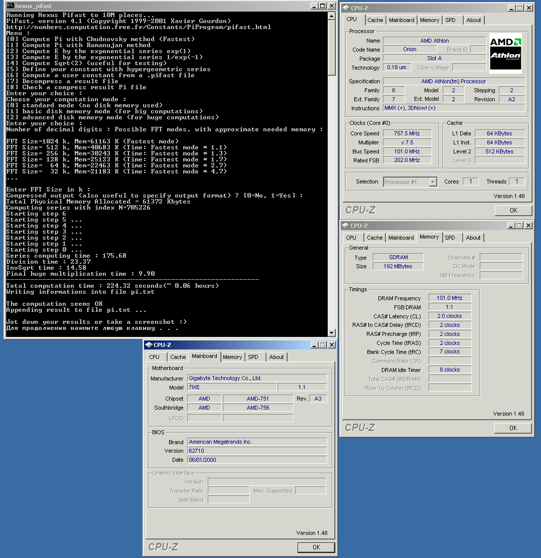Image resolution: width=541 pixels, height=558 pixels.
Task: Click the American Megatrends Inc. BIOS brand
Action: [x=257, y=442]
